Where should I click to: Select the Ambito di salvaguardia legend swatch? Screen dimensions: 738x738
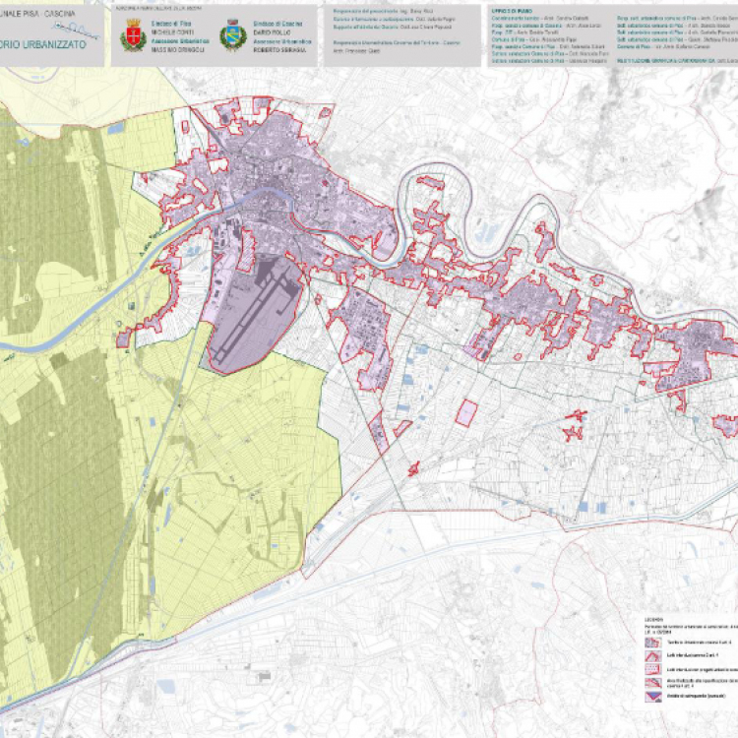pos(652,697)
